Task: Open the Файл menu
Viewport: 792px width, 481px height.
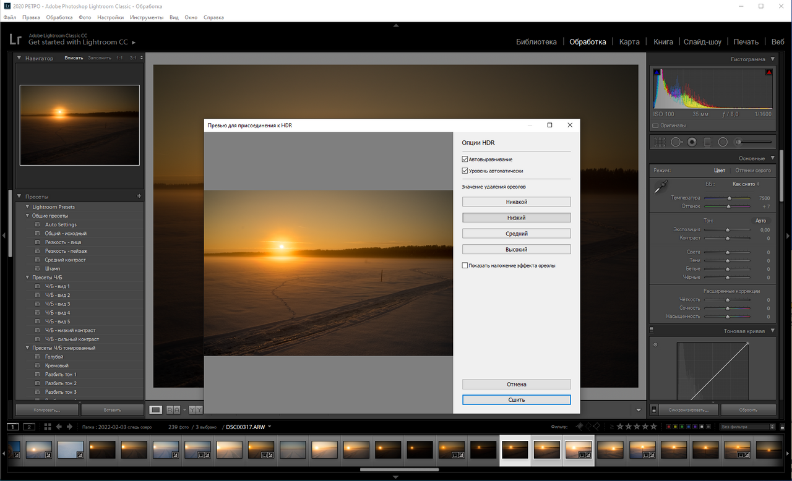Action: [9, 17]
